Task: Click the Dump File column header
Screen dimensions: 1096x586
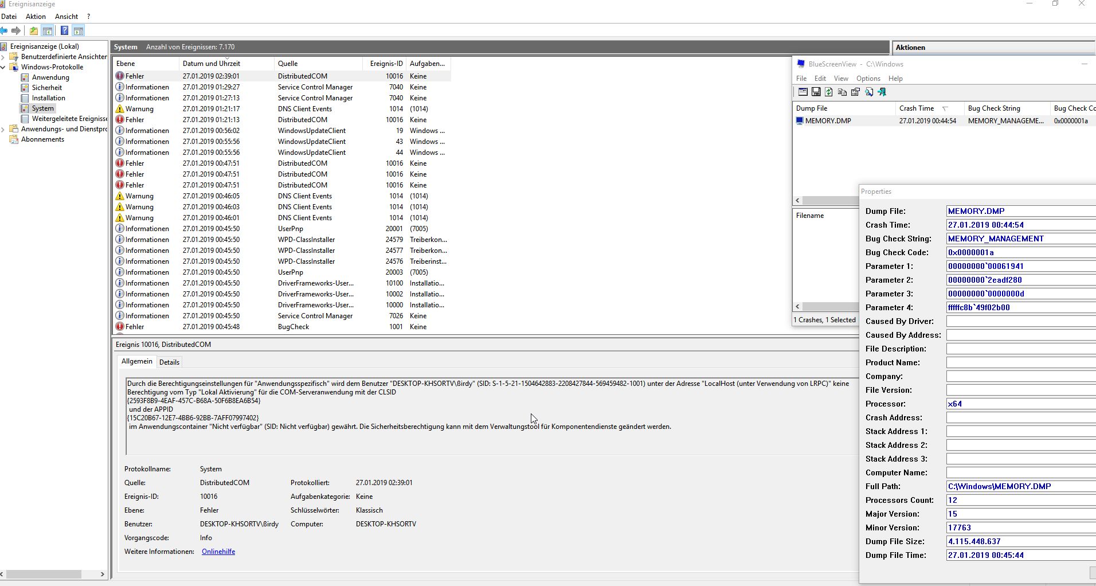Action: pos(844,108)
